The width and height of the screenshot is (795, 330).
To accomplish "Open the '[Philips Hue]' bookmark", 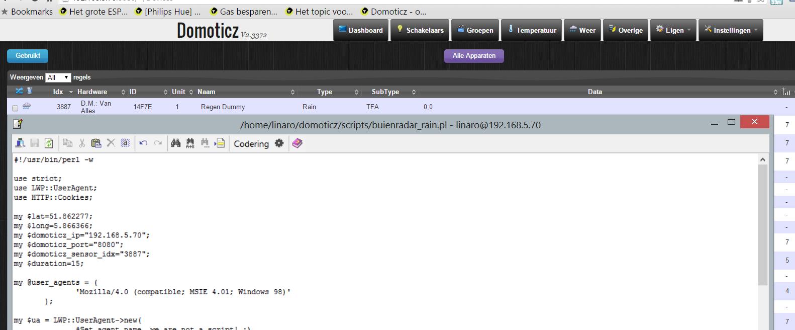I will [168, 11].
